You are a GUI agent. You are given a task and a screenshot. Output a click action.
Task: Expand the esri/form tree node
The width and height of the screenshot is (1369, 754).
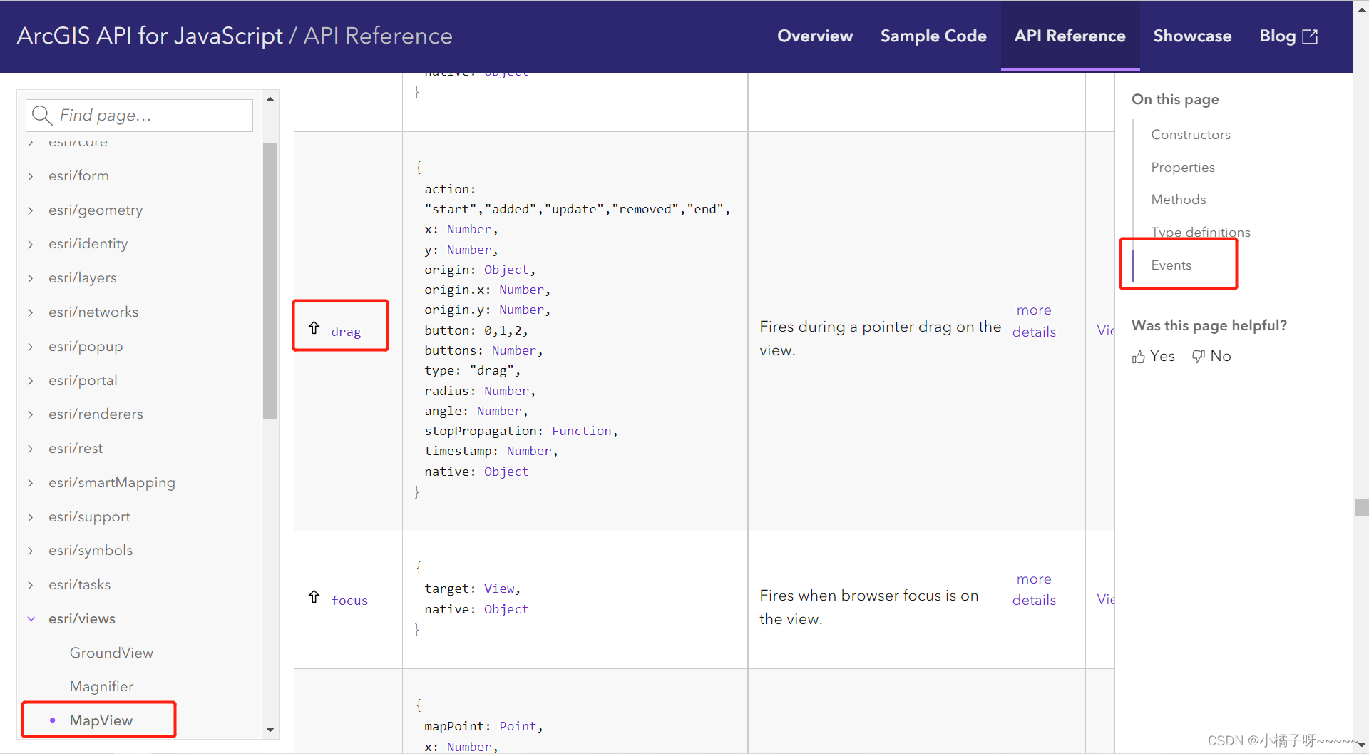pos(31,176)
